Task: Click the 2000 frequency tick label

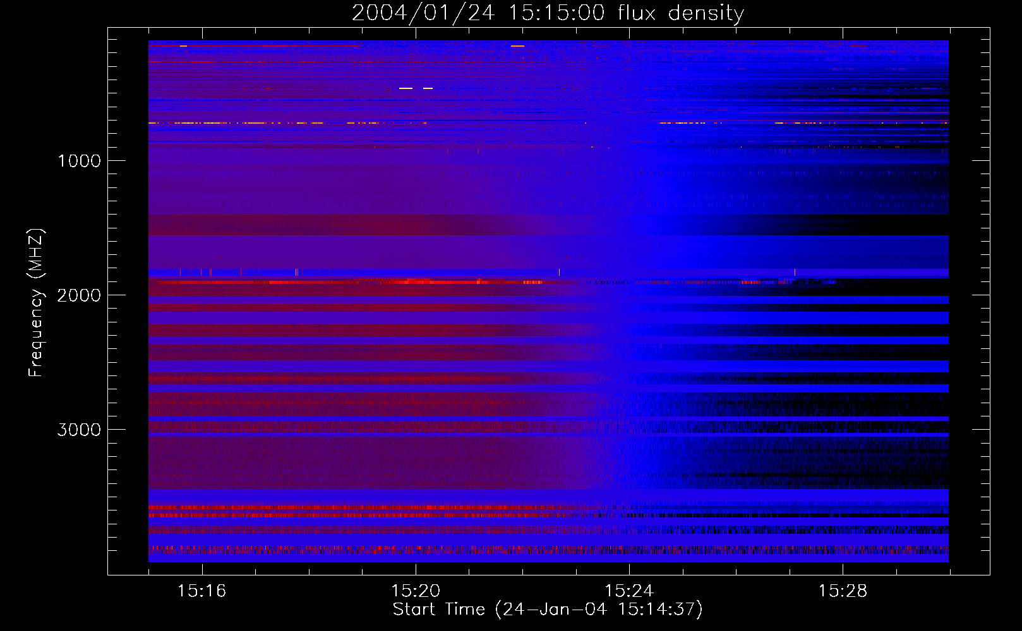Action: (79, 295)
